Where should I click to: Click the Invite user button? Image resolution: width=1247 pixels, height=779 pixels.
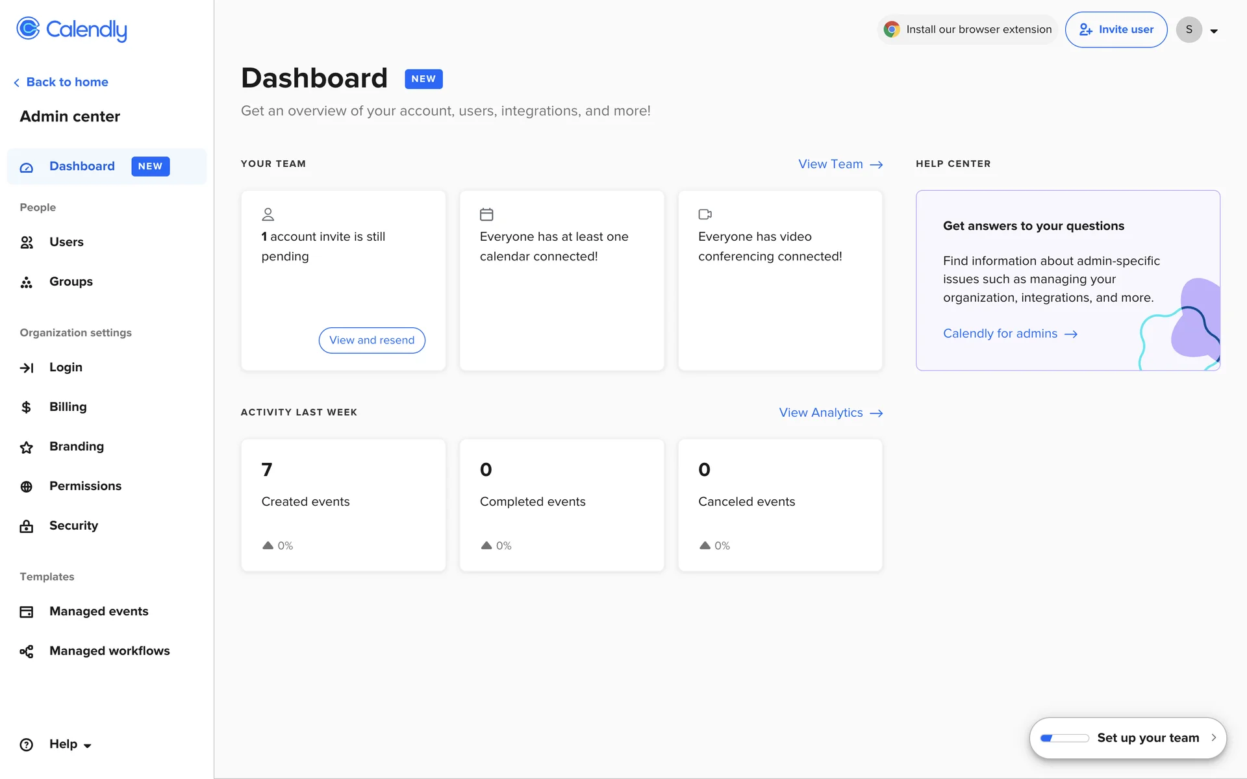click(1116, 30)
